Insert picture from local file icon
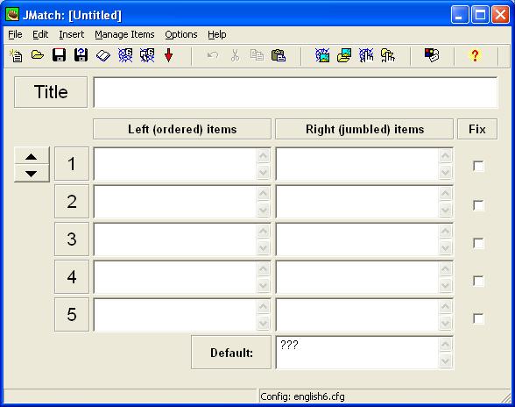This screenshot has height=407, width=515. coord(344,55)
